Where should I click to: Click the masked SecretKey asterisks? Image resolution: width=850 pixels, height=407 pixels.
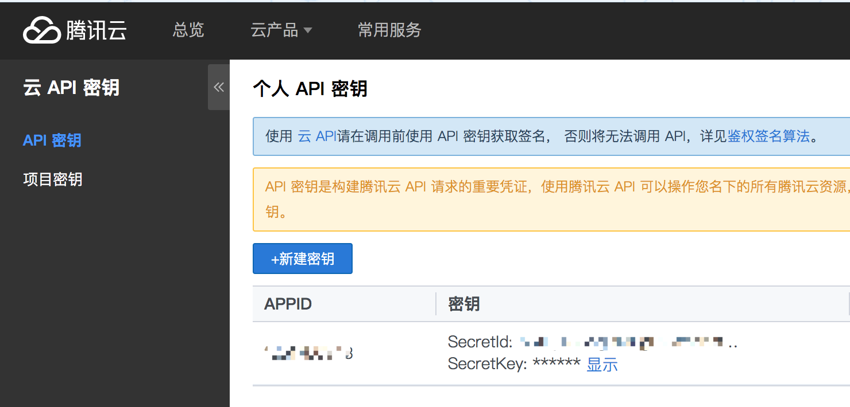[557, 365]
